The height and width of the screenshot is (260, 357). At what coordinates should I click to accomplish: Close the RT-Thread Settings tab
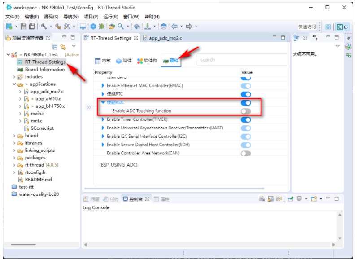point(136,38)
